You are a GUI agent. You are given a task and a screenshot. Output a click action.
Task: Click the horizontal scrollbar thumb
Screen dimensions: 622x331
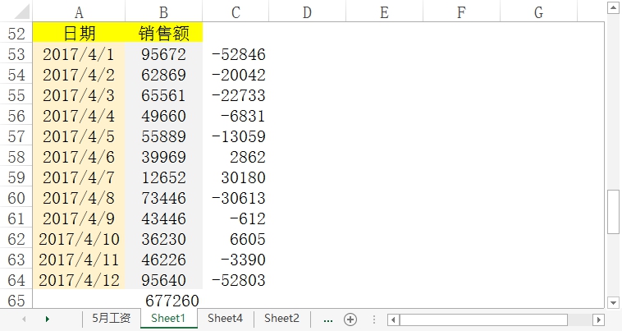pos(483,320)
